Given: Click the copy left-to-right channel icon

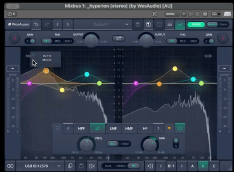Looking at the screenshot, I should click(92, 166).
